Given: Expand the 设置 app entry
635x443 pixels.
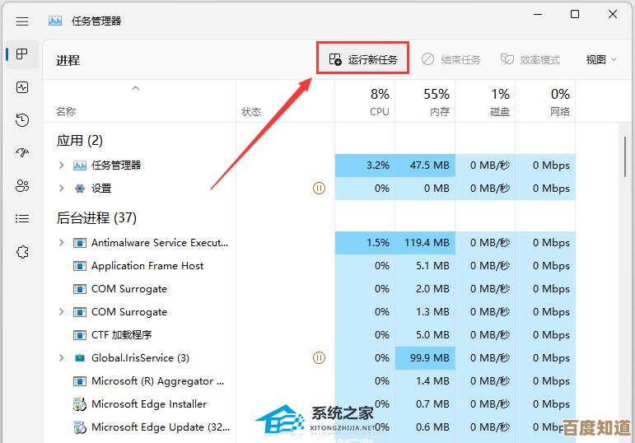Looking at the screenshot, I should 61,189.
